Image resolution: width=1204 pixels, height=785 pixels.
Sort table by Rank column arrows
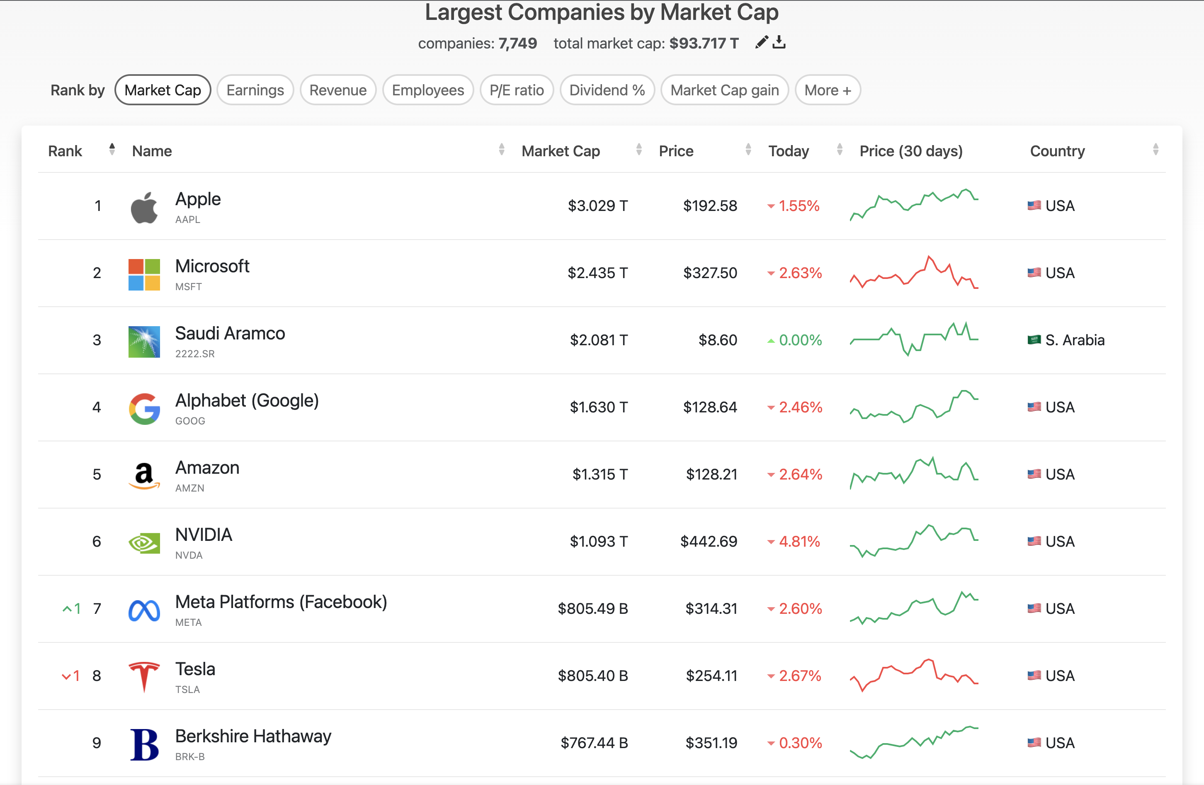pyautogui.click(x=112, y=150)
